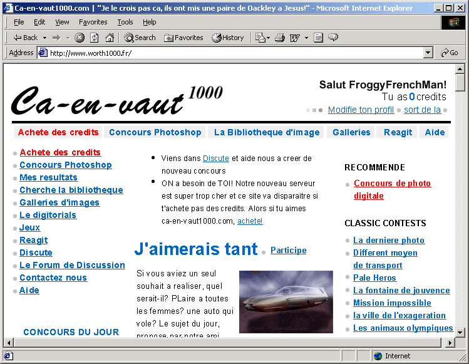Open the Jeux sidebar link
Image resolution: width=469 pixels, height=364 pixels.
pyautogui.click(x=29, y=228)
